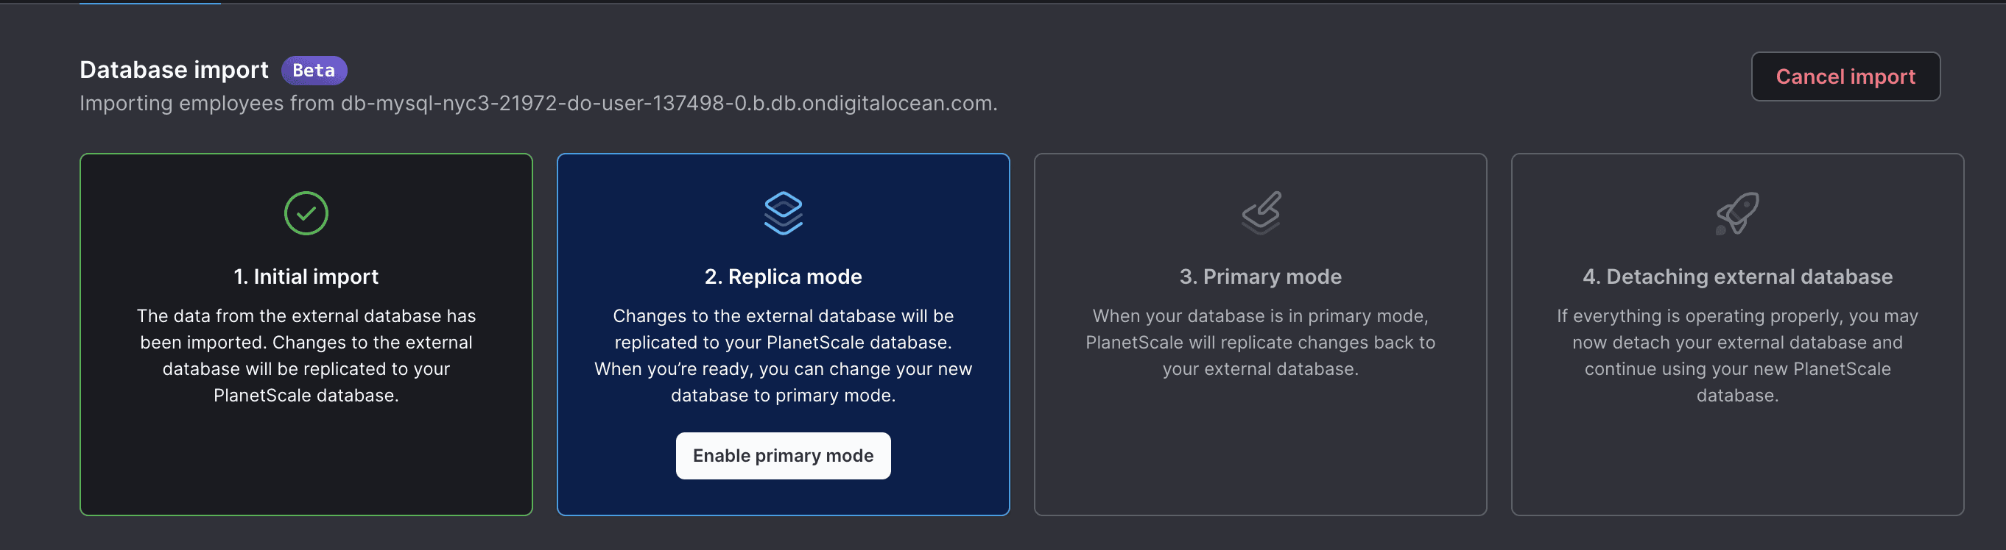Click the green checkmark icon for Initial import

[x=306, y=213]
